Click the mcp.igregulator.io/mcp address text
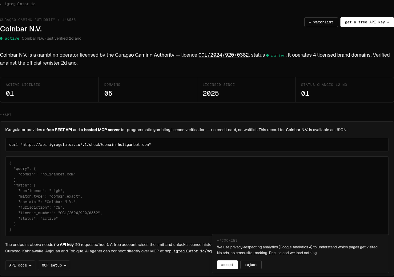Screen dimensions: 394x277 pos(188,251)
